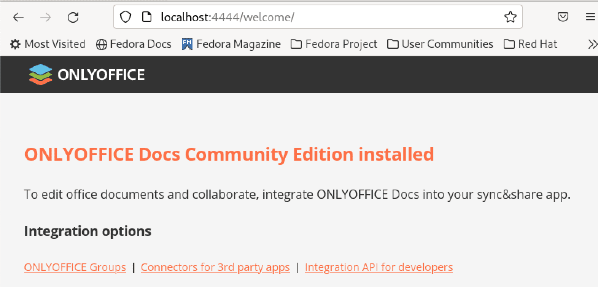The height and width of the screenshot is (287, 598).
Task: Show more bookmarks with the chevron
Action: coord(592,44)
